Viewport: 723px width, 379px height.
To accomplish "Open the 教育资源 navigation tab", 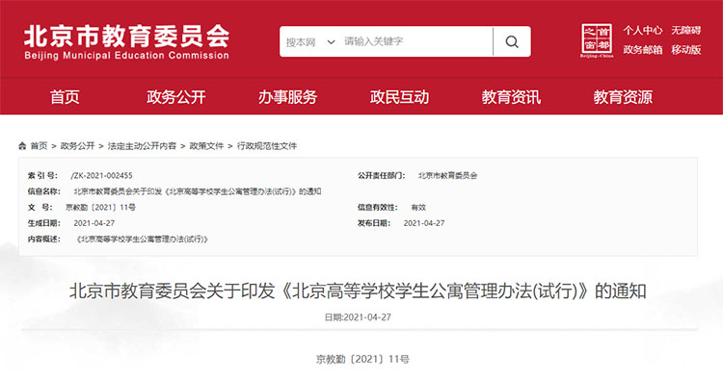I will (623, 97).
